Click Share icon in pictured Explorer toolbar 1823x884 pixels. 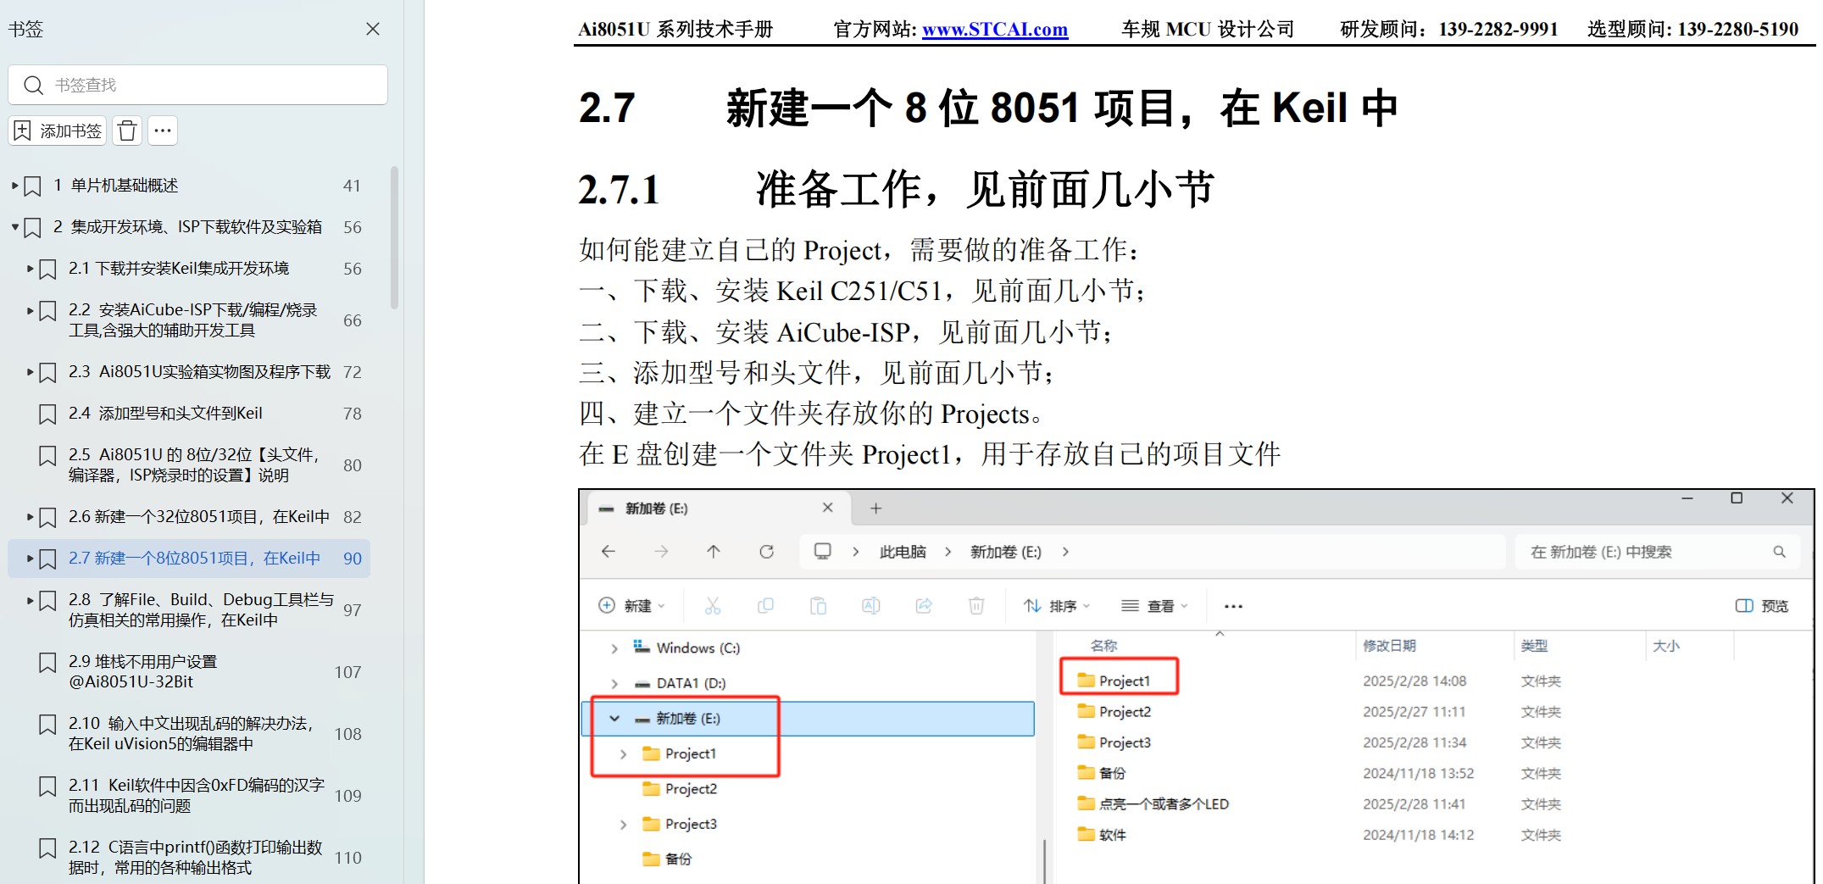point(924,606)
